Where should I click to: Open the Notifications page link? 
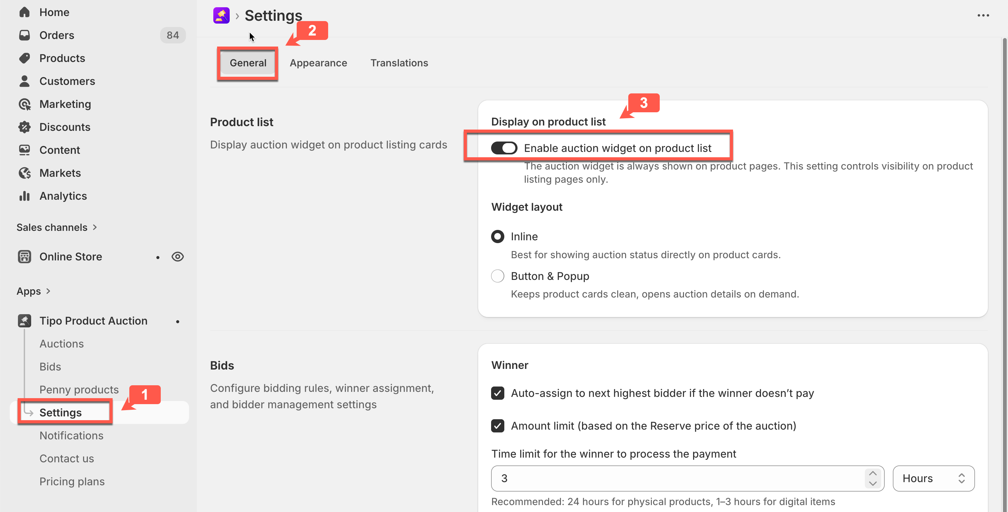click(x=71, y=436)
